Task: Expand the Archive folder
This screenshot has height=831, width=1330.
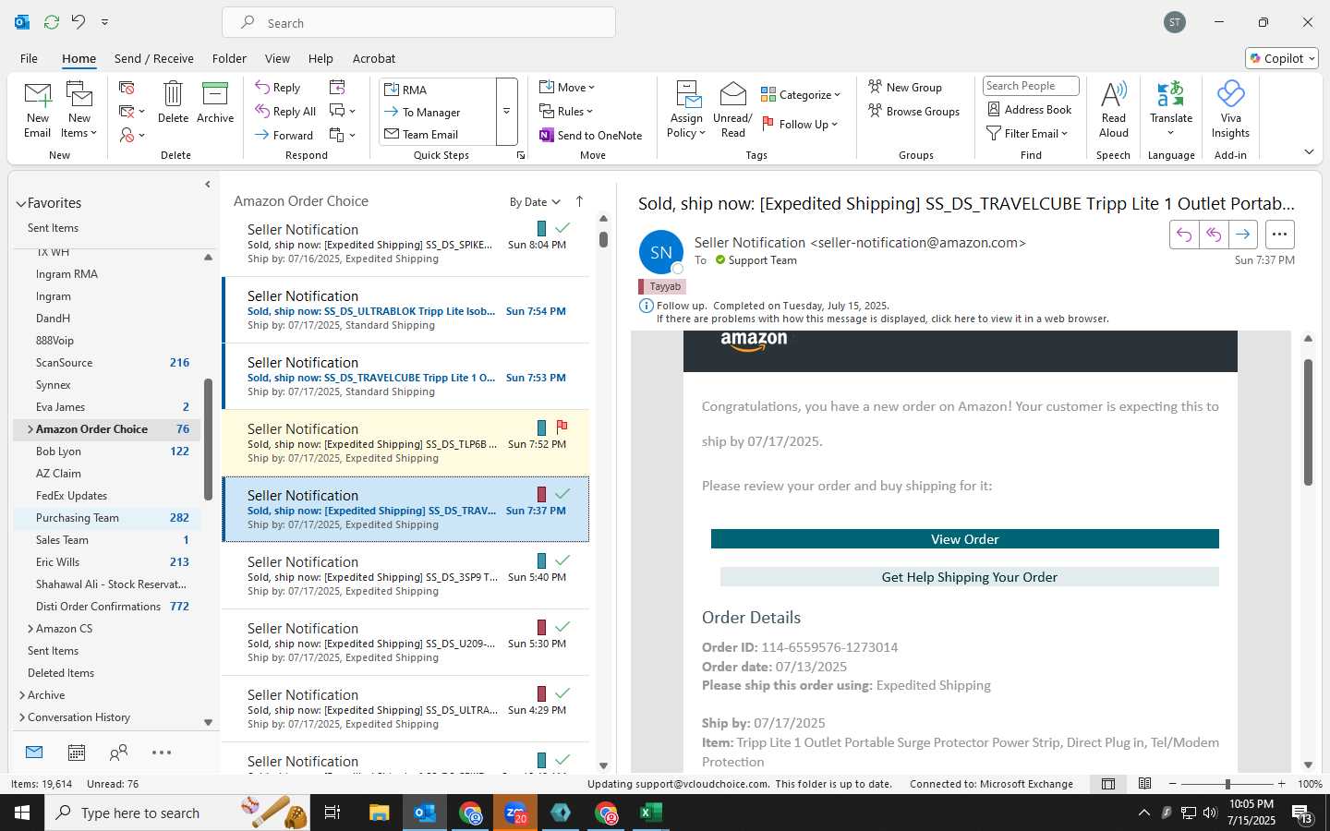Action: pyautogui.click(x=22, y=695)
